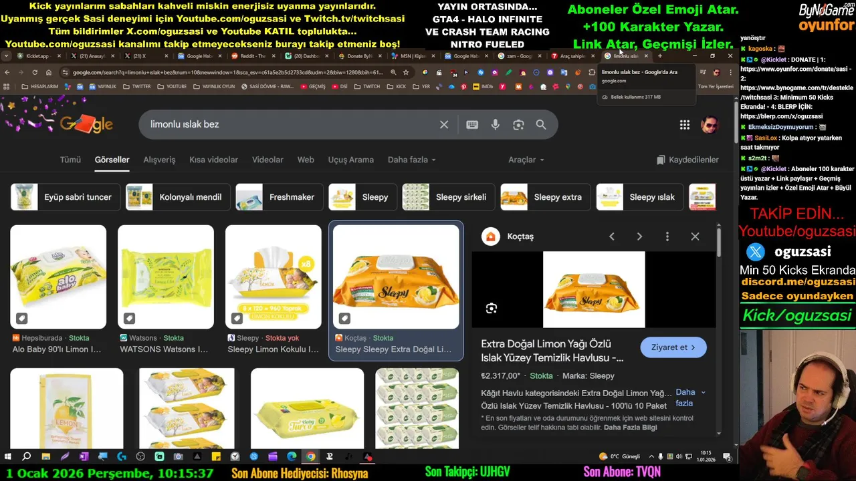856x481 pixels.
Task: Open the TWITTER bookmark folder
Action: (x=136, y=86)
